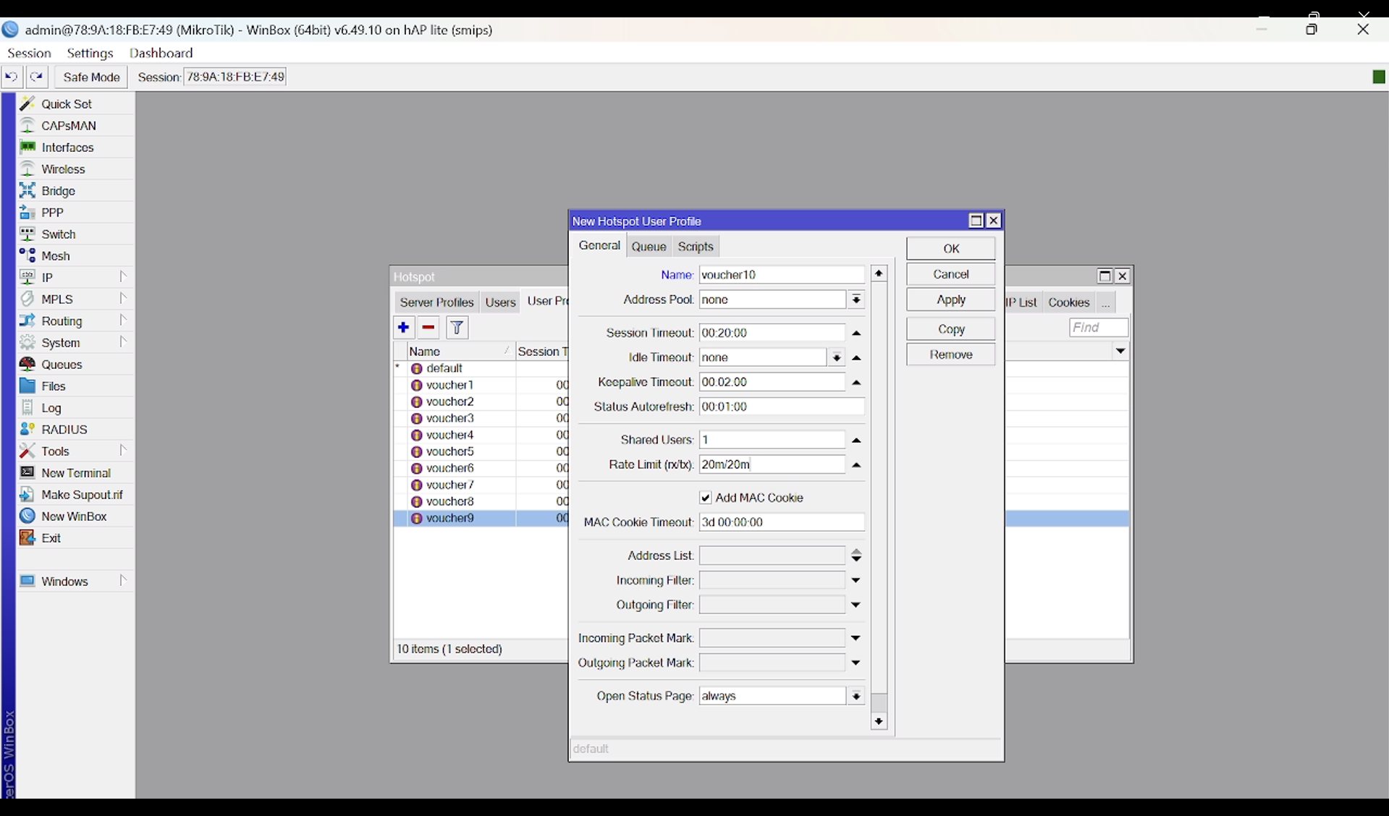Select the voucher5 profile row

(481, 452)
